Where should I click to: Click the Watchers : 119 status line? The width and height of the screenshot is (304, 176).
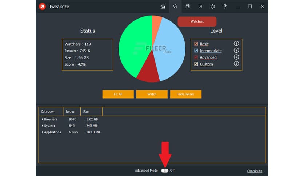[77, 44]
